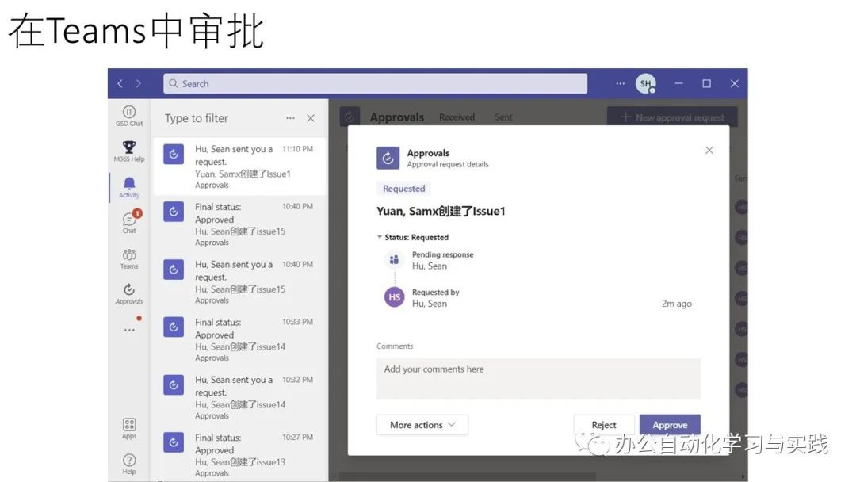Click the New approval request button
The image size is (856, 482).
pos(671,116)
